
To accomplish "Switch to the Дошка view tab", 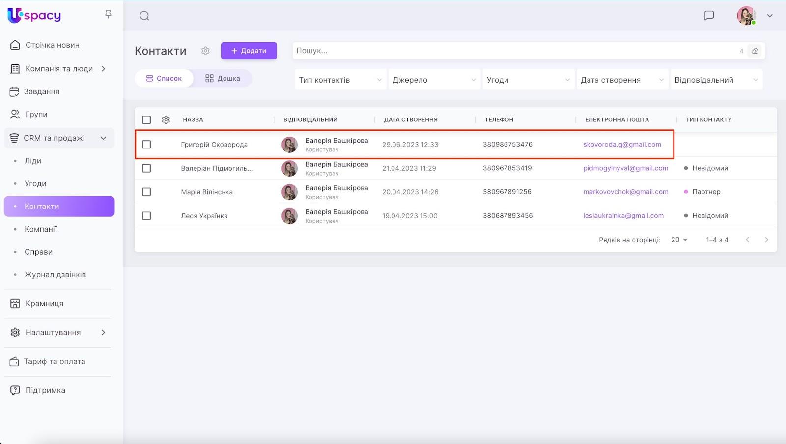I will 223,78.
